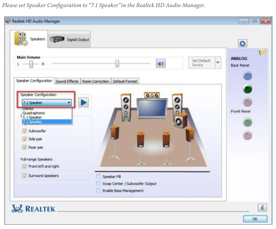Expand the Set Default Device dropdown arrow

[218, 63]
